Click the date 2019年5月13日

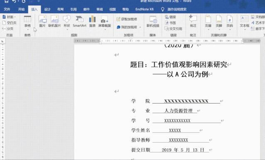point(183,150)
